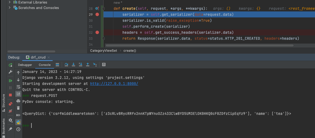Click the Step Out icon
The image size is (315, 138).
[x=88, y=65]
